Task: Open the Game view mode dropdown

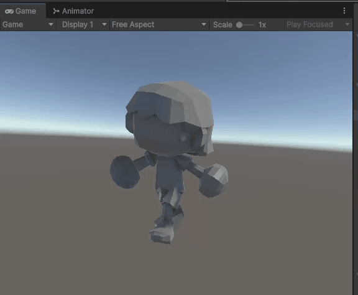Action: coord(27,24)
